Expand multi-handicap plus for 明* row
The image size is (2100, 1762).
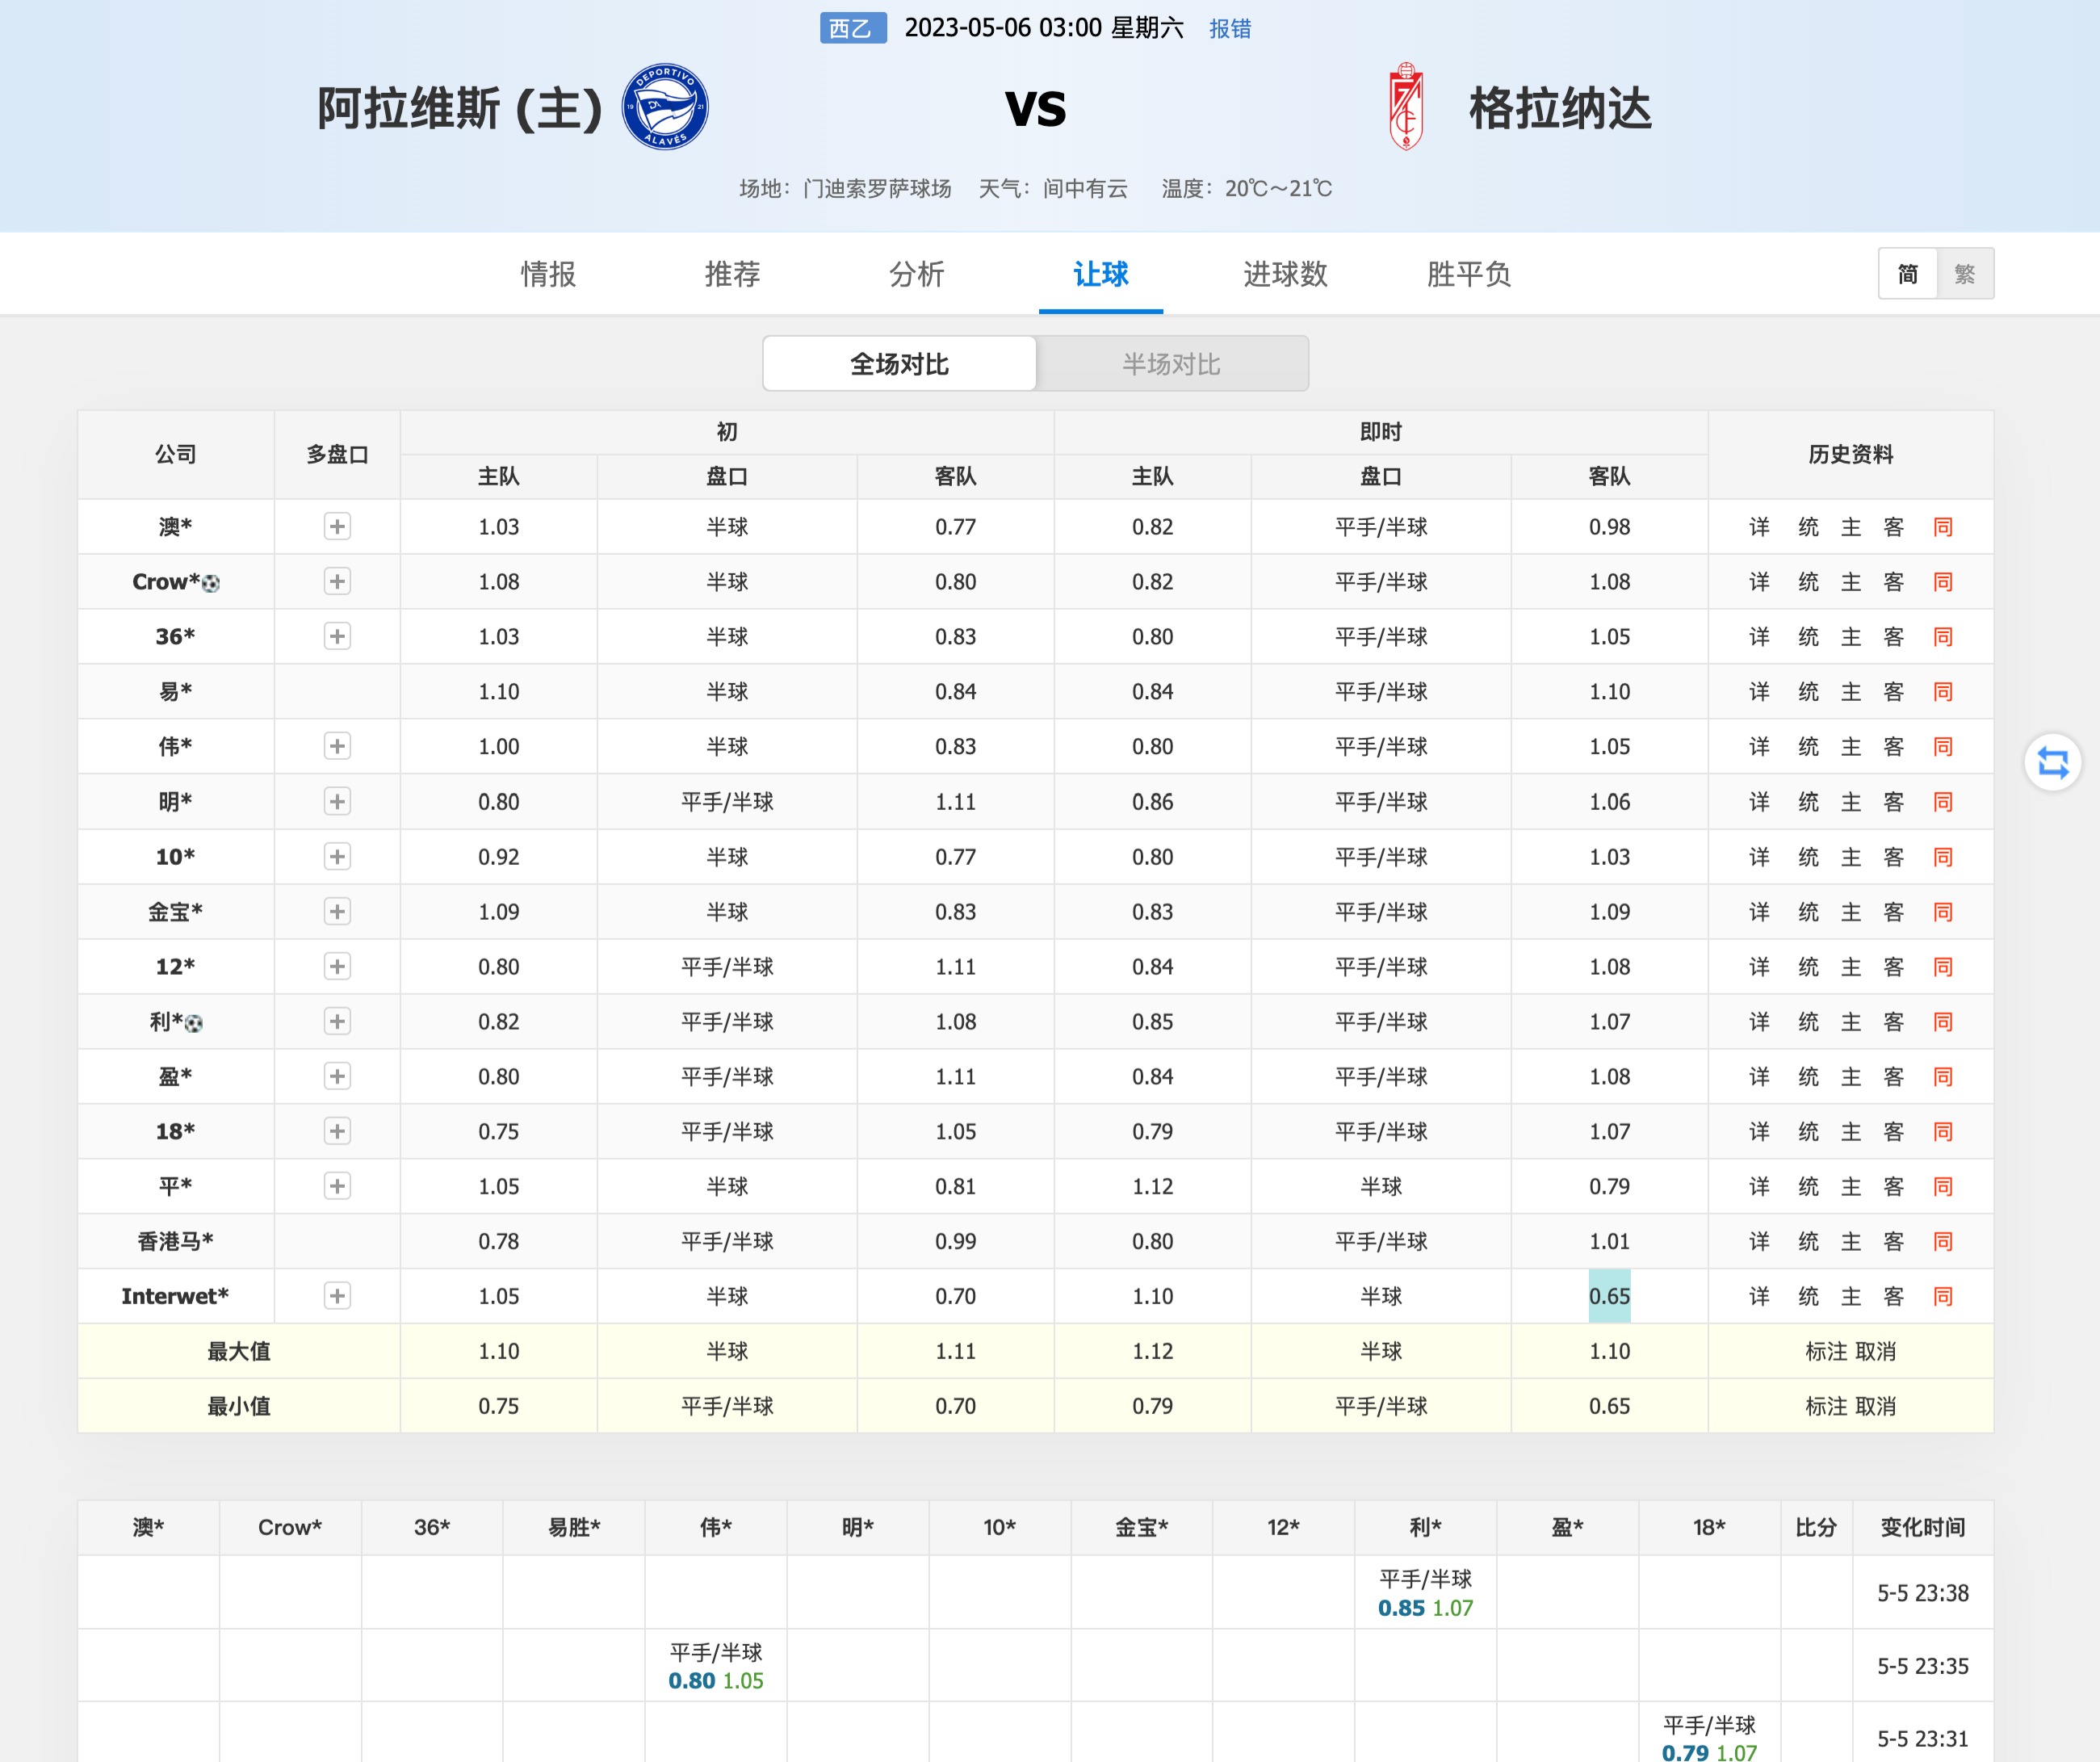337,802
